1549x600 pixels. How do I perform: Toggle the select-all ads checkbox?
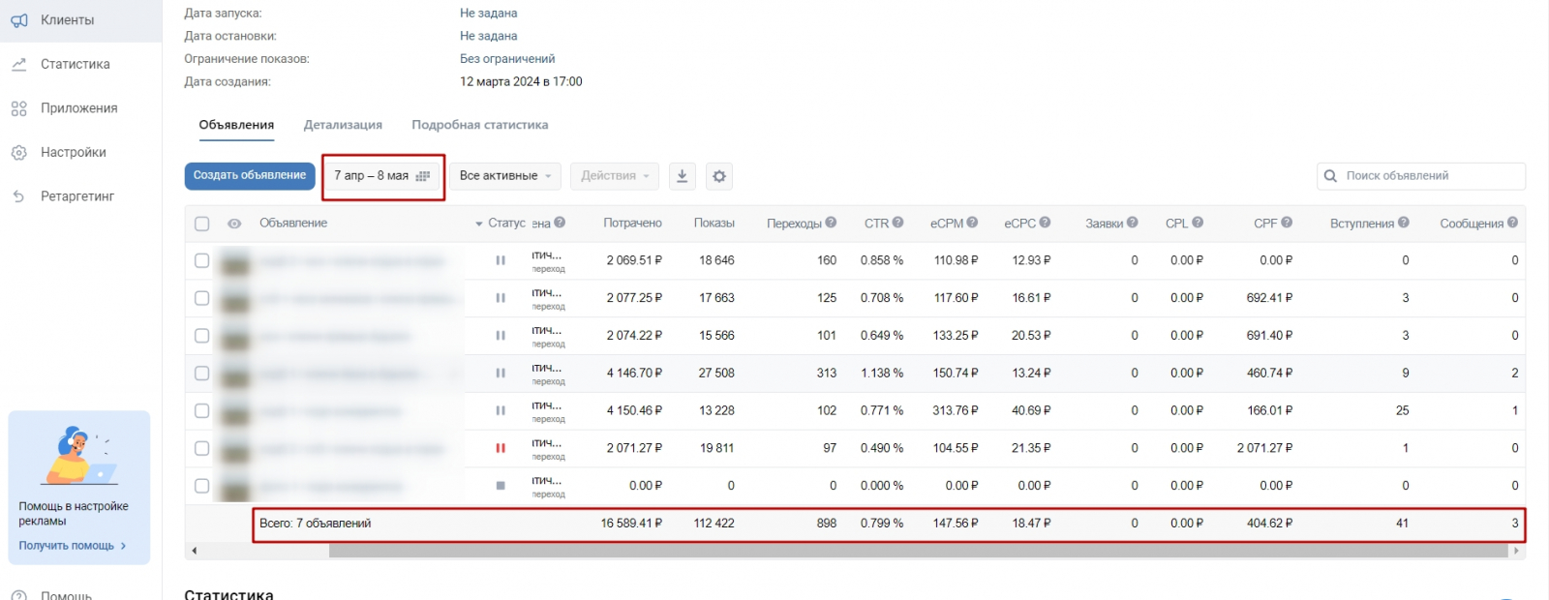point(201,224)
